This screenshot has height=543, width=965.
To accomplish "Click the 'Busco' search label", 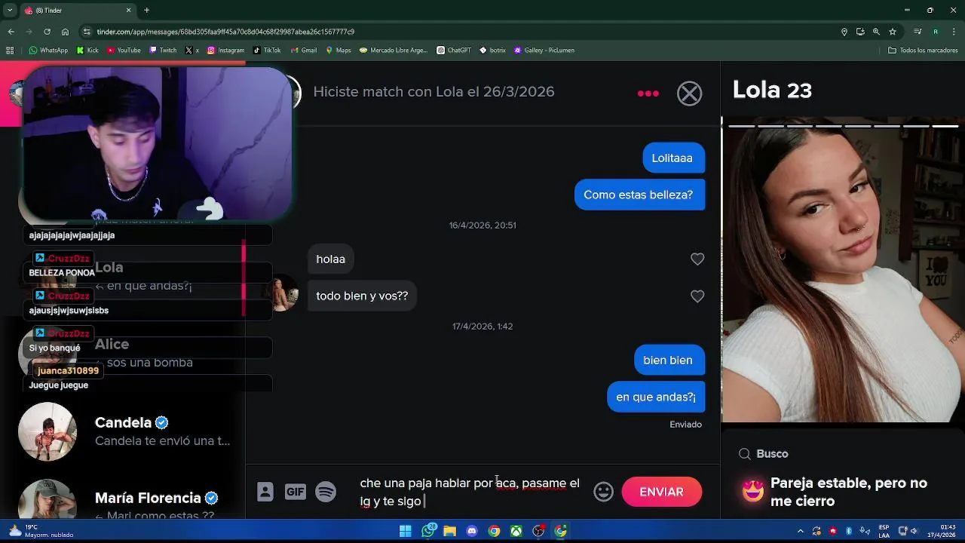I will pyautogui.click(x=772, y=454).
